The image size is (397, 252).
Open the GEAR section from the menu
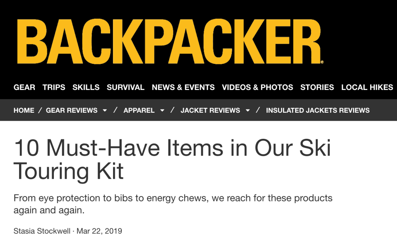24,87
